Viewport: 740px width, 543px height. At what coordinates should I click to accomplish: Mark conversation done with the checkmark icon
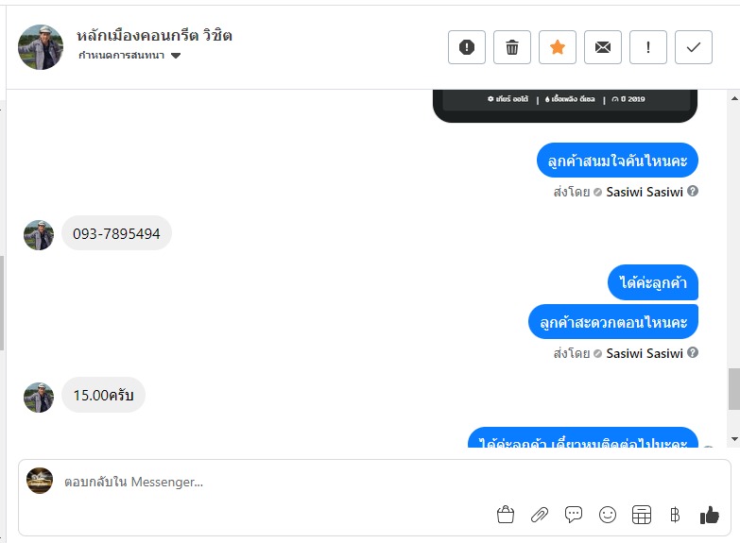(694, 47)
